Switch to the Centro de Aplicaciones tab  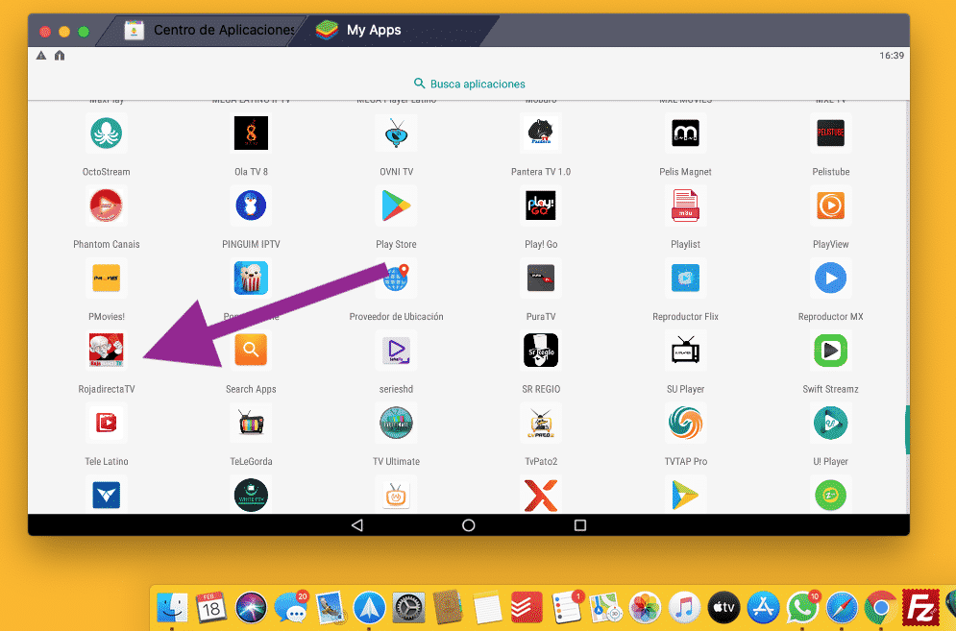[x=211, y=31]
